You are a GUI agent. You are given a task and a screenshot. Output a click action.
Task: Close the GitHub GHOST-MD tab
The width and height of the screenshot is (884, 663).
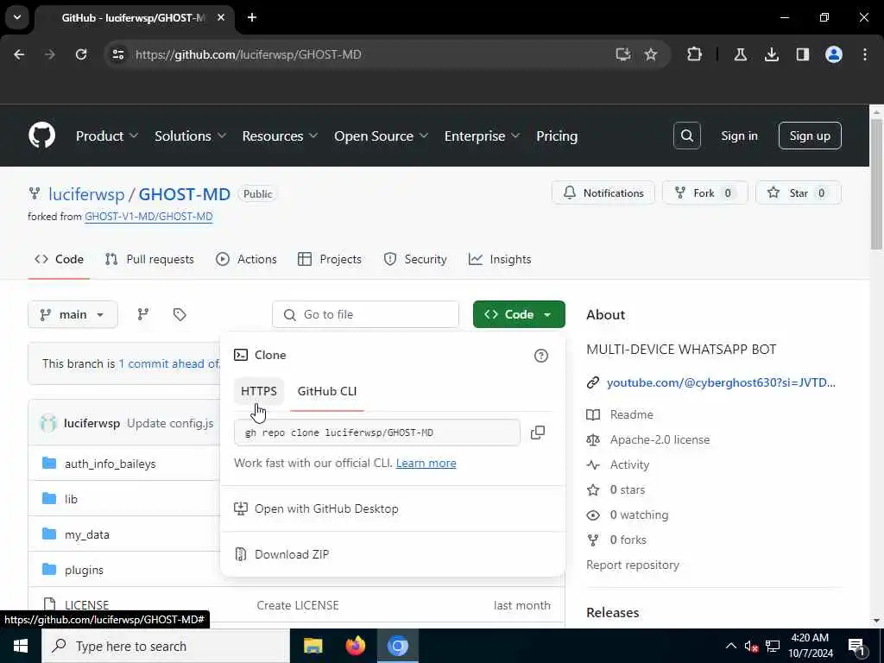pos(221,17)
